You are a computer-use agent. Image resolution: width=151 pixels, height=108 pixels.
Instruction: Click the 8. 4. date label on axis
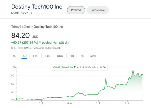click(x=128, y=103)
